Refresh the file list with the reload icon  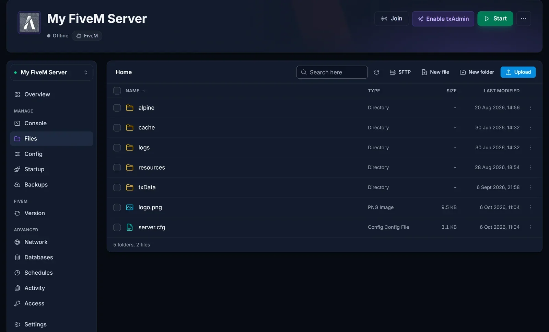click(x=376, y=72)
